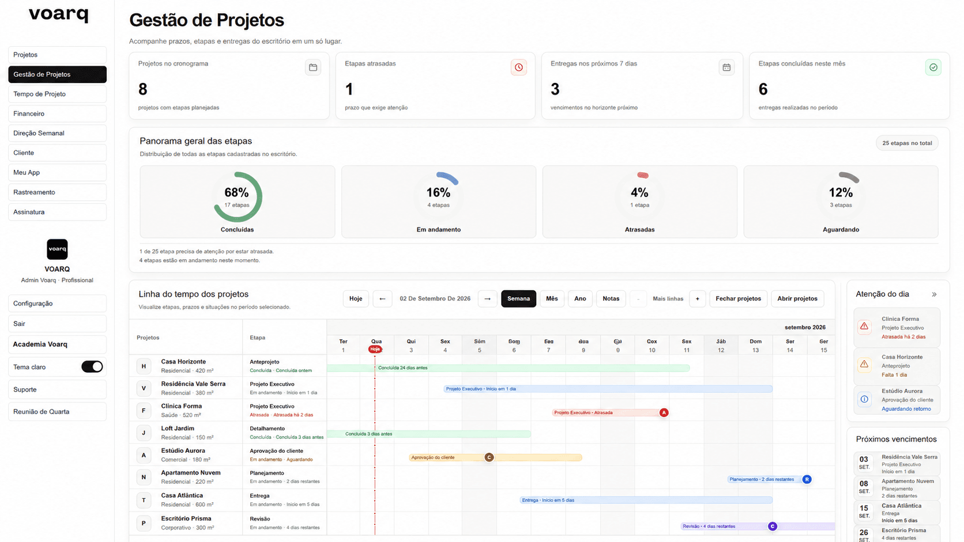Open Configuração in sidebar
Viewport: 964px width, 542px height.
coord(57,304)
